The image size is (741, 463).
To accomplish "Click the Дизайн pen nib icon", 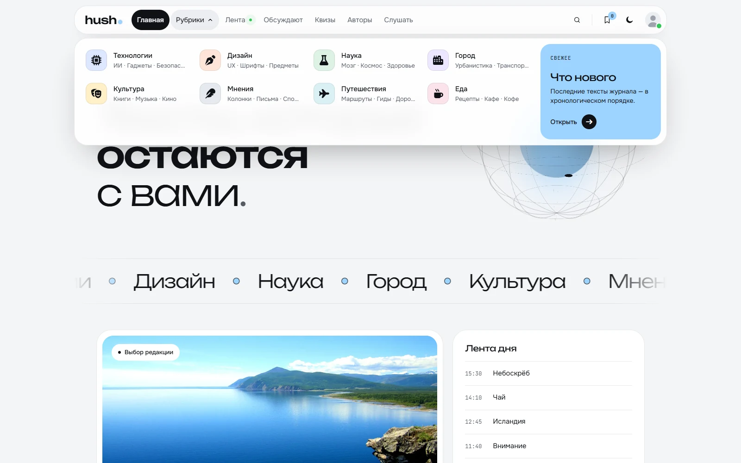I will pyautogui.click(x=210, y=60).
